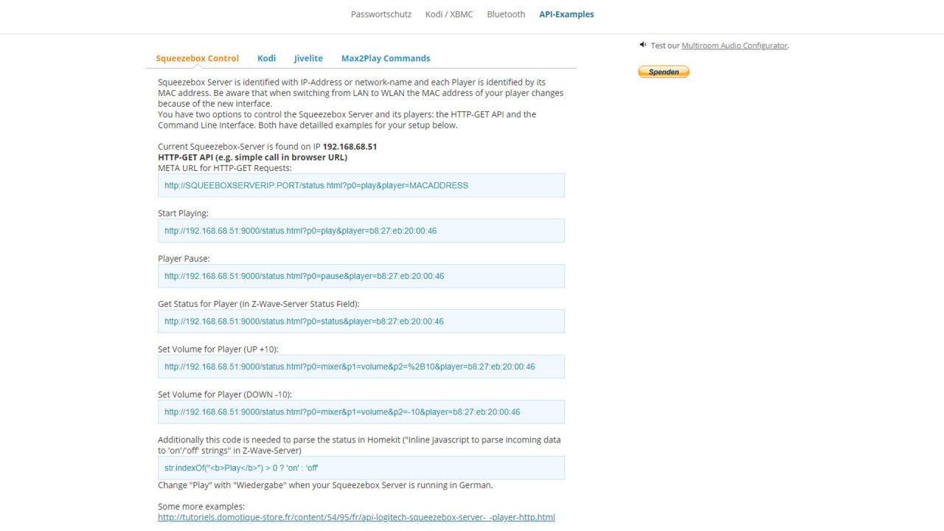Click the str.indexOf JavaScript code box
This screenshot has width=944, height=531.
click(361, 468)
